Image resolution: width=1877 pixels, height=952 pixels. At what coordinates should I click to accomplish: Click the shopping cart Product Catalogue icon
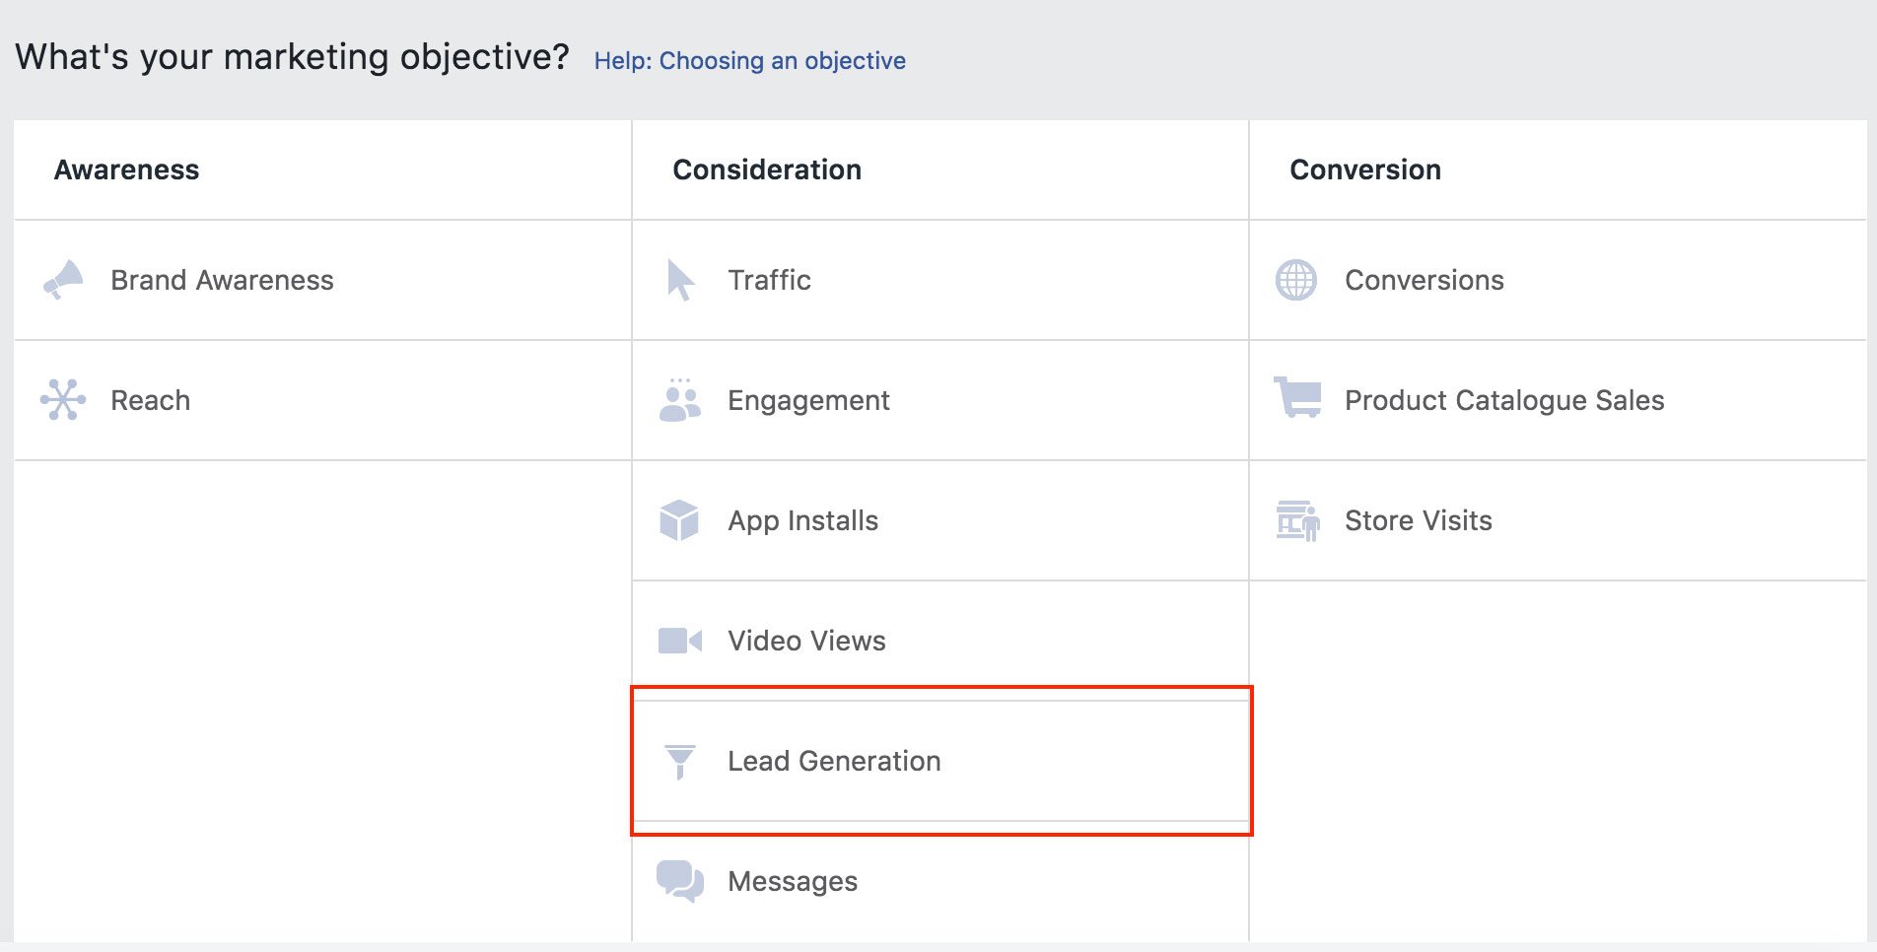(1297, 398)
